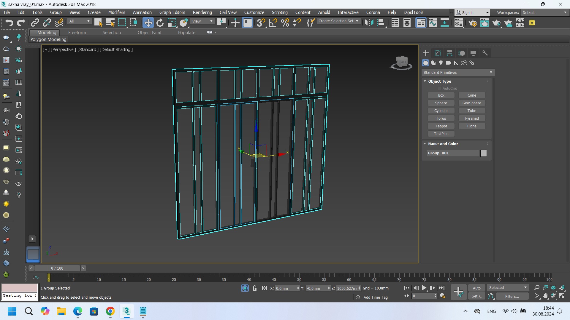Image resolution: width=570 pixels, height=320 pixels.
Task: Open the Modify command panel tab
Action: pos(438,53)
